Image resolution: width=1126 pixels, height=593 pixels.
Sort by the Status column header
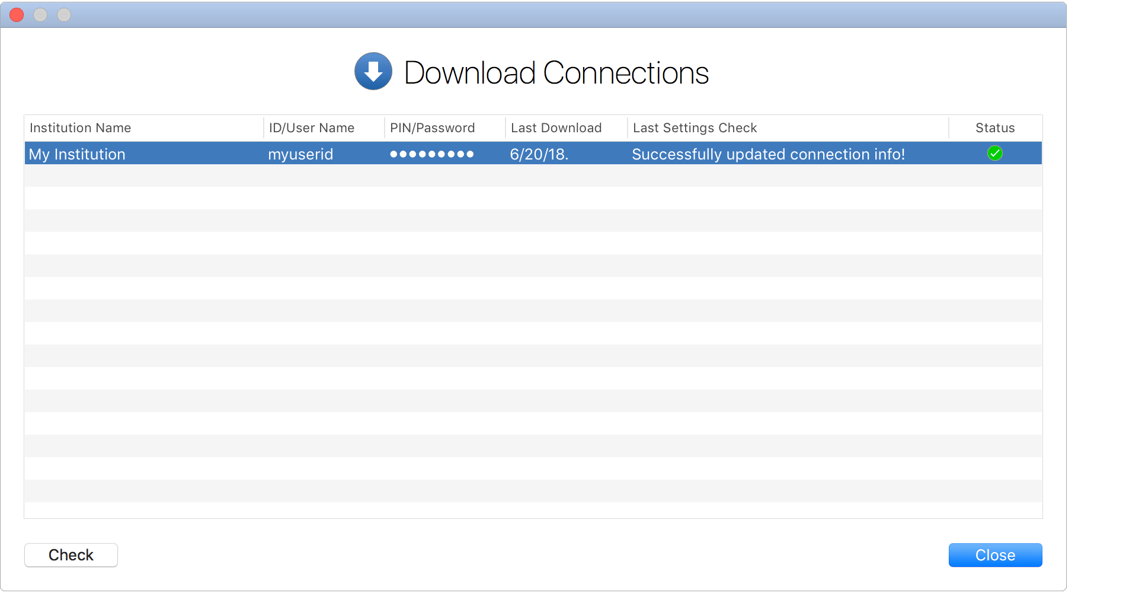(994, 127)
